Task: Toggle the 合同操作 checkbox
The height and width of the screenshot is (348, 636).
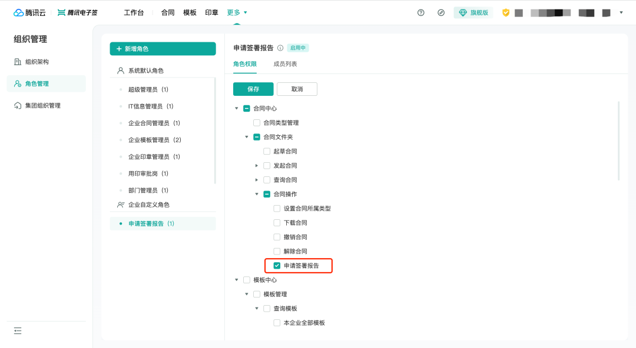Action: click(267, 194)
